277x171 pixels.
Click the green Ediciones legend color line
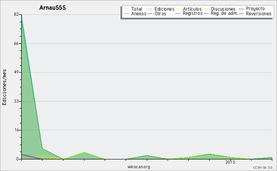point(150,9)
